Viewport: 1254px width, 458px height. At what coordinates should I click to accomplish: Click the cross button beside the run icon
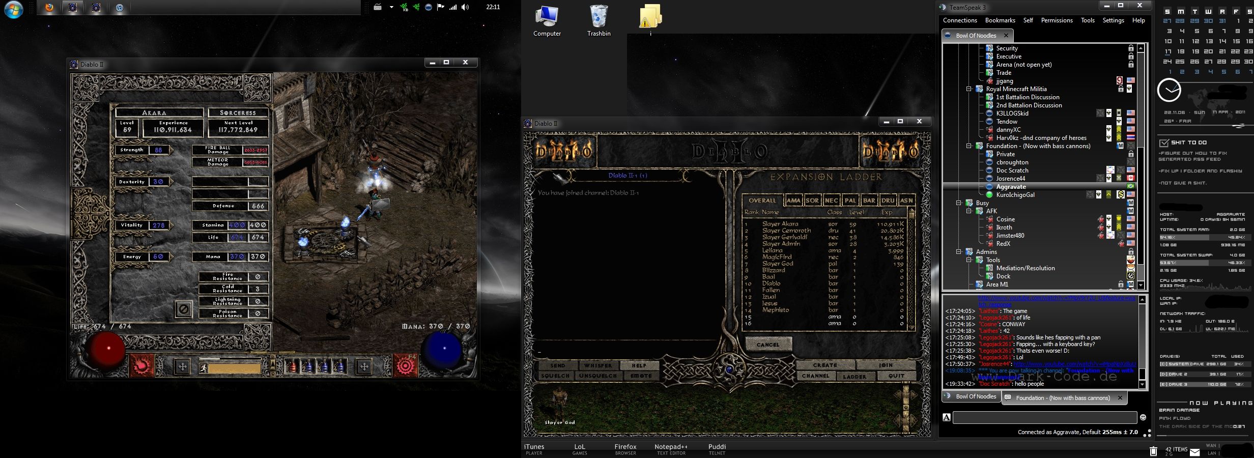click(183, 366)
